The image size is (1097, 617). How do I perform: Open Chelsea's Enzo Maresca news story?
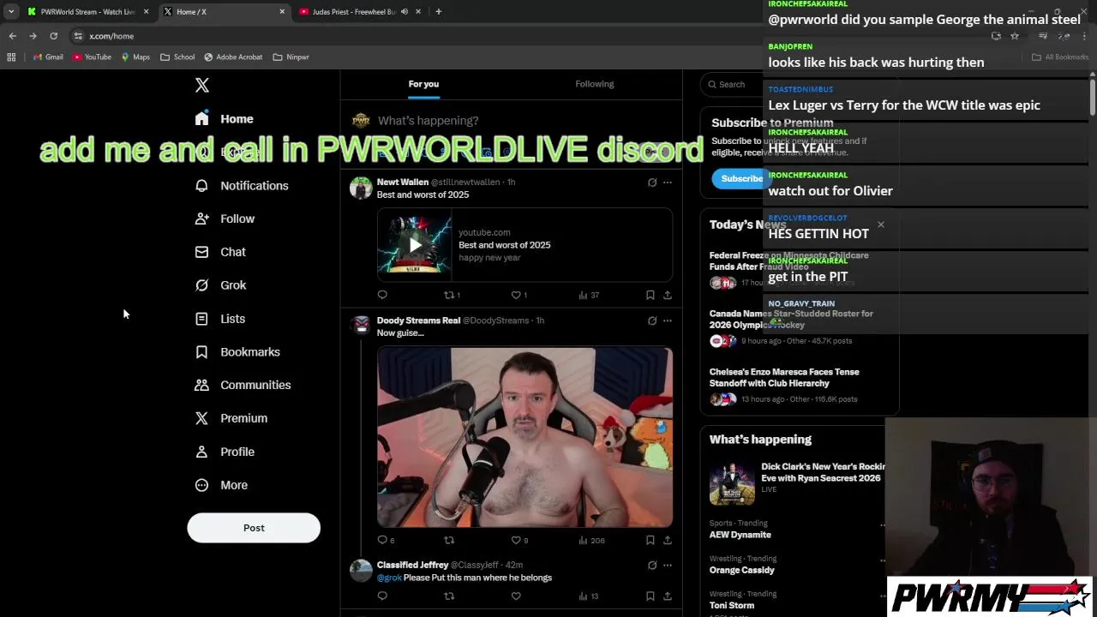(784, 377)
